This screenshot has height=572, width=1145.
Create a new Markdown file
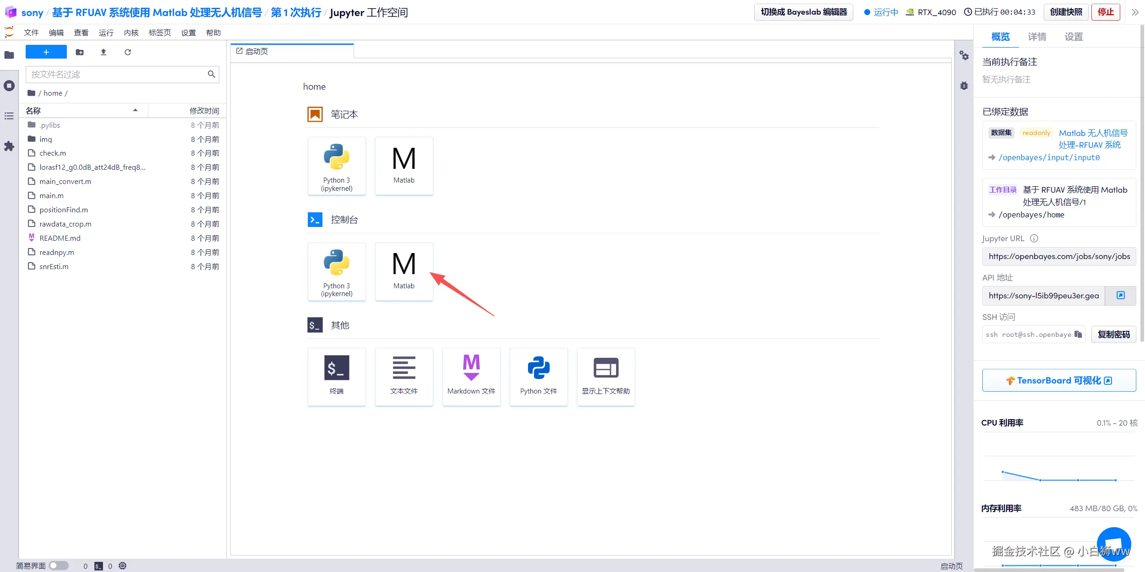coord(471,377)
